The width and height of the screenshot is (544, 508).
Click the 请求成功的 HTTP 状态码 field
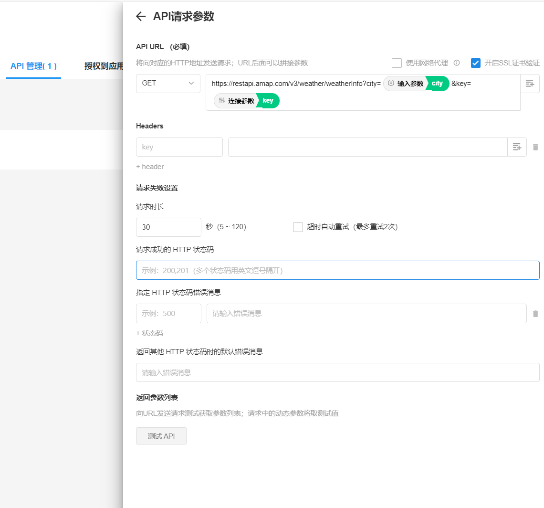click(337, 270)
